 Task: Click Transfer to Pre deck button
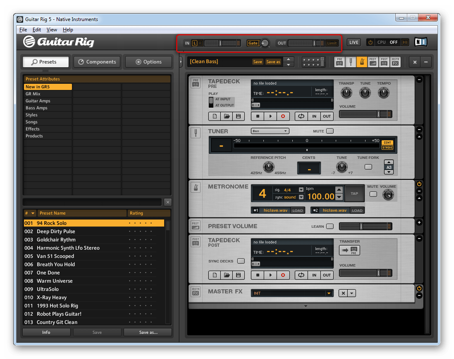pyautogui.click(x=349, y=250)
